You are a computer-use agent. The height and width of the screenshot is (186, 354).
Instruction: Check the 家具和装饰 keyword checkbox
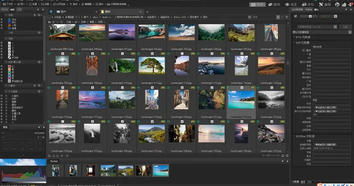[6, 108]
